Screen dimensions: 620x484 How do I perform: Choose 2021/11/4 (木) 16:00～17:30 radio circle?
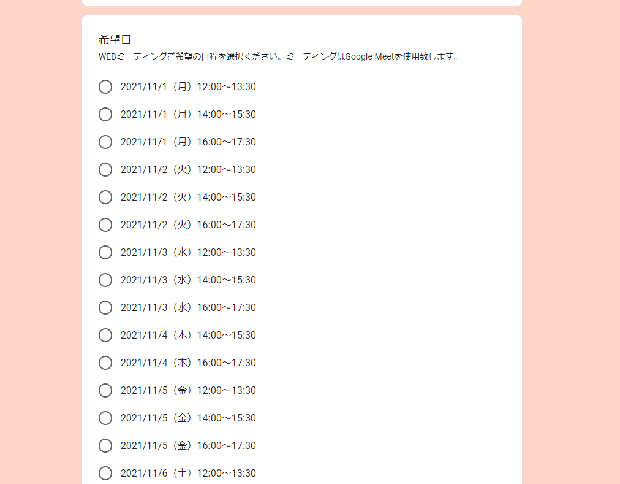[105, 363]
